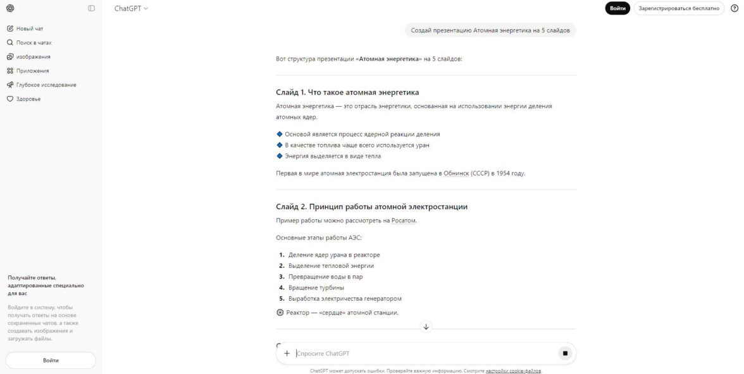The image size is (744, 374).
Task: Open the Росатом link in slide 2
Action: click(x=404, y=220)
